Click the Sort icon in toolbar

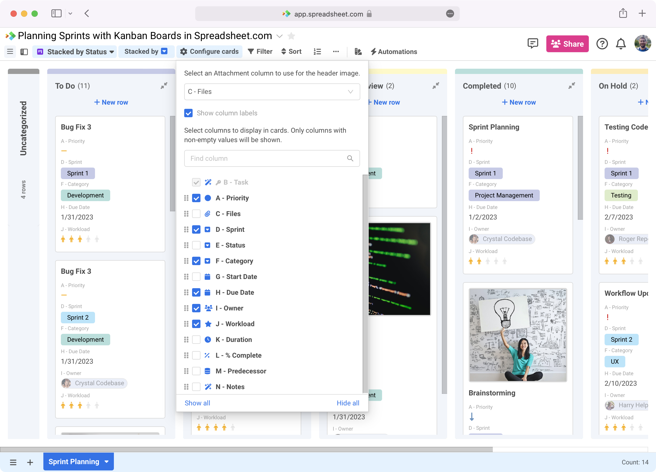291,51
